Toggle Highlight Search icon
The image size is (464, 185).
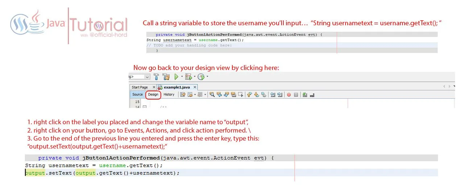[x=233, y=94]
